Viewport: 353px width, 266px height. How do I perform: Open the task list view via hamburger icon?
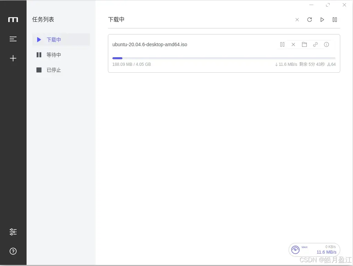tap(13, 39)
